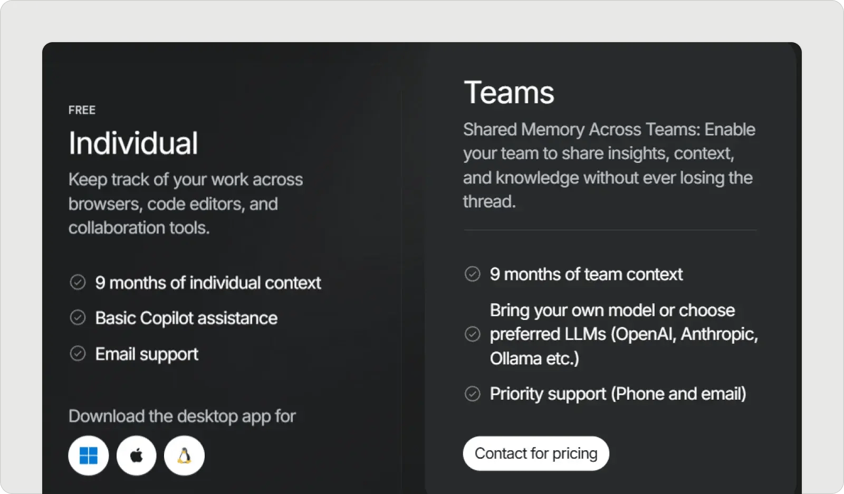Click the Windows download icon
The height and width of the screenshot is (494, 844).
tap(88, 456)
